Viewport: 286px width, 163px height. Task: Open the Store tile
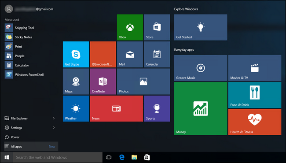[157, 27]
